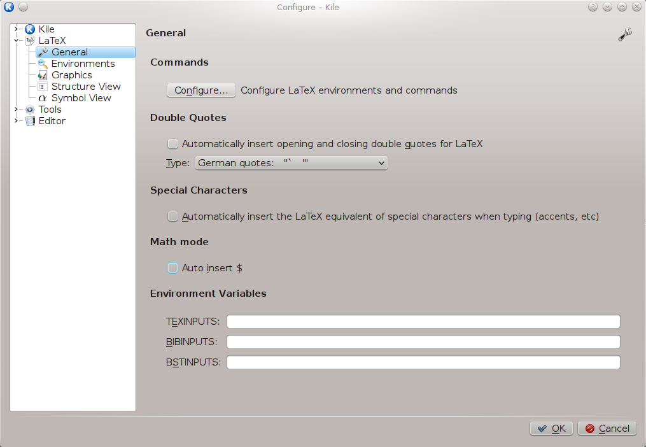
Task: Expand the Tools tree node
Action: [x=16, y=110]
